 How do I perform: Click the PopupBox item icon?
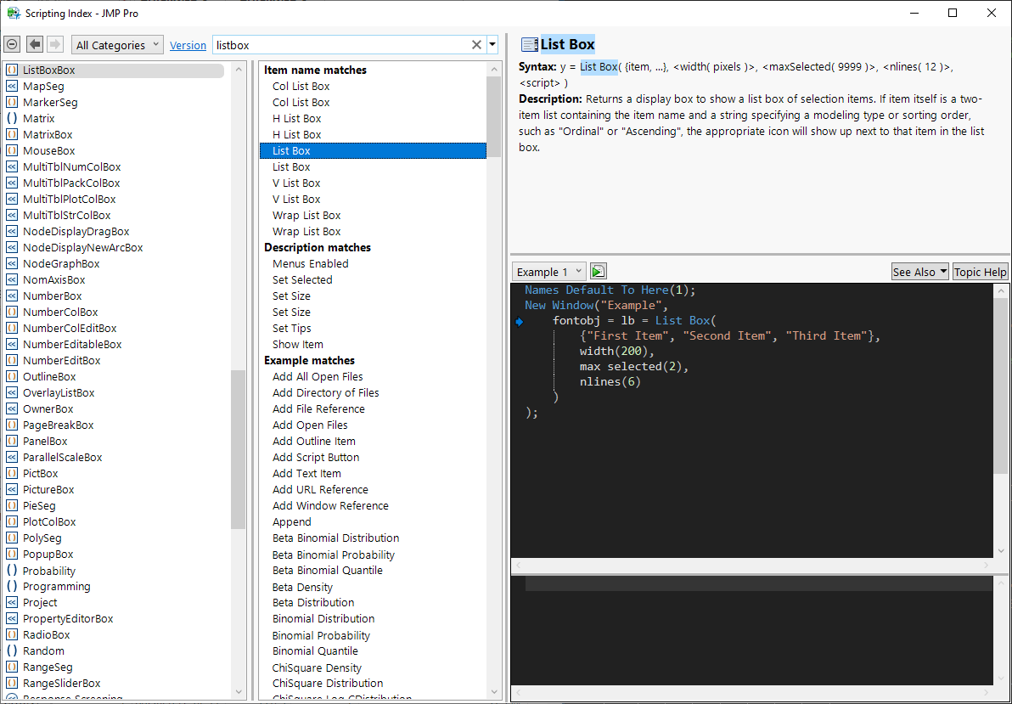click(12, 555)
